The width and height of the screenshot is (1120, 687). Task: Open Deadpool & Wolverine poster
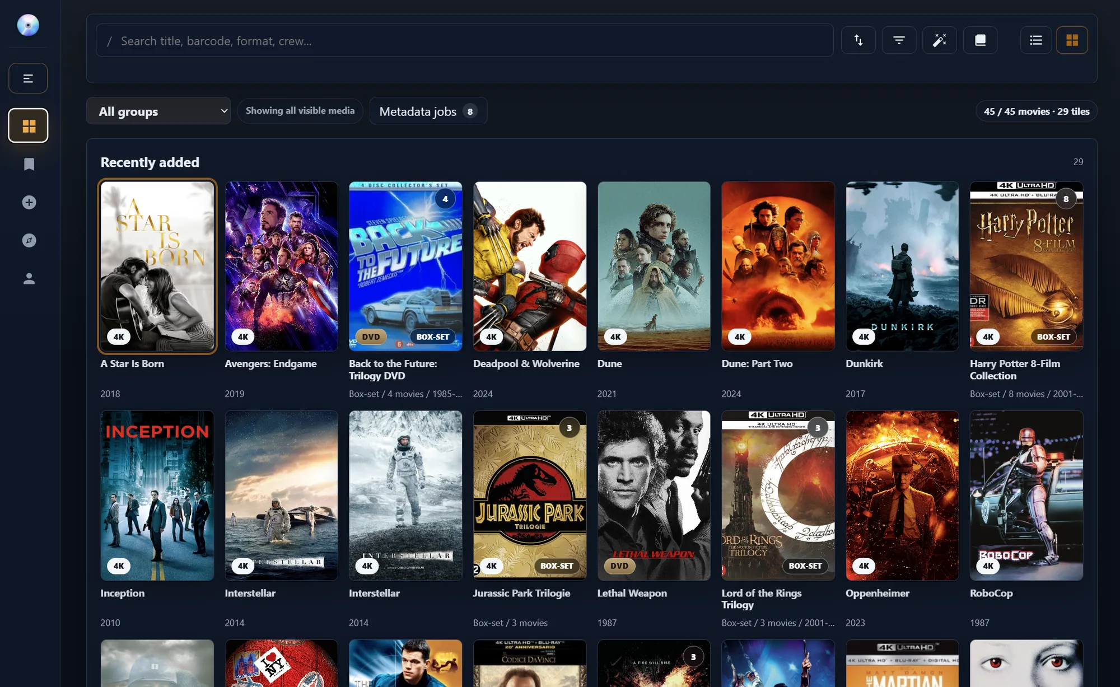[x=530, y=266]
